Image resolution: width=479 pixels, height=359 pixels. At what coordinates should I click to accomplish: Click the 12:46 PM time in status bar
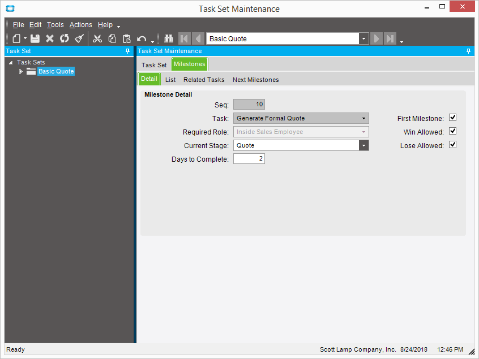450,349
